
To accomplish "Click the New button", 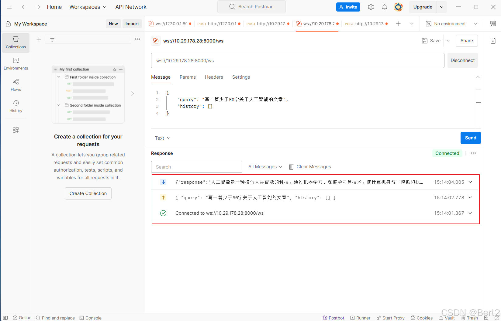I will (113, 24).
